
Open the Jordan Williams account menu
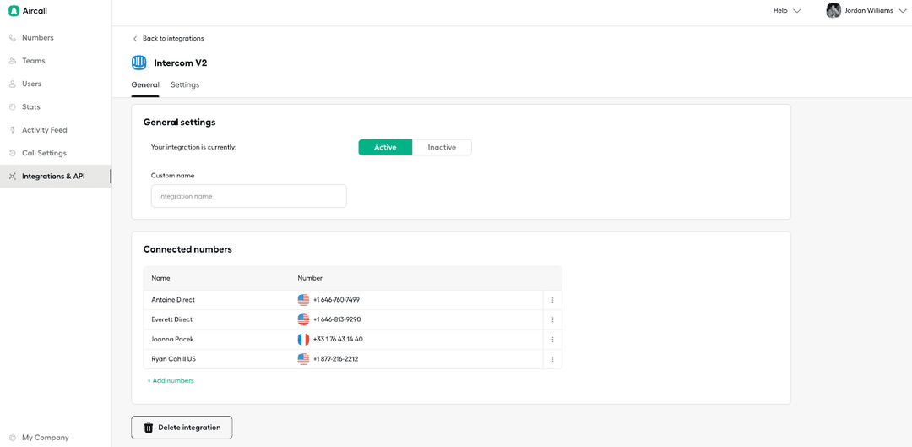pyautogui.click(x=867, y=11)
